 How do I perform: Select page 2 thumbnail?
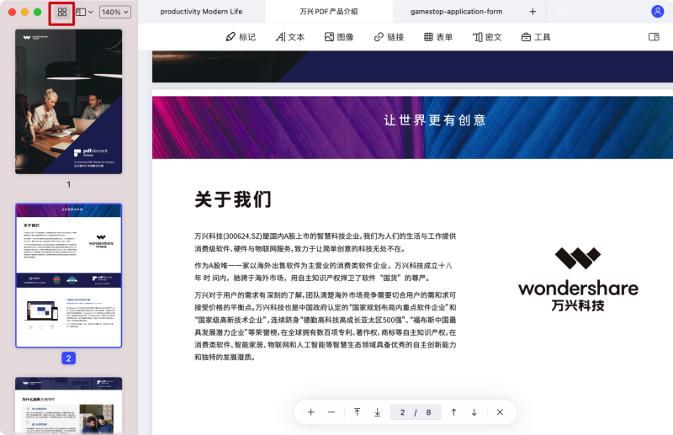(x=69, y=275)
